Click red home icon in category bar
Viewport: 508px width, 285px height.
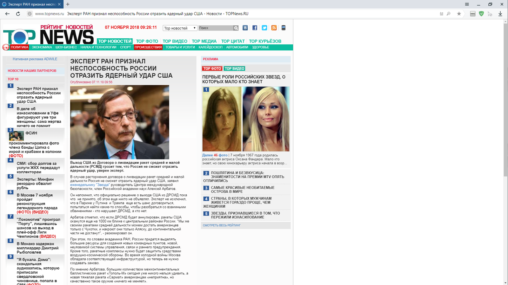tap(6, 47)
